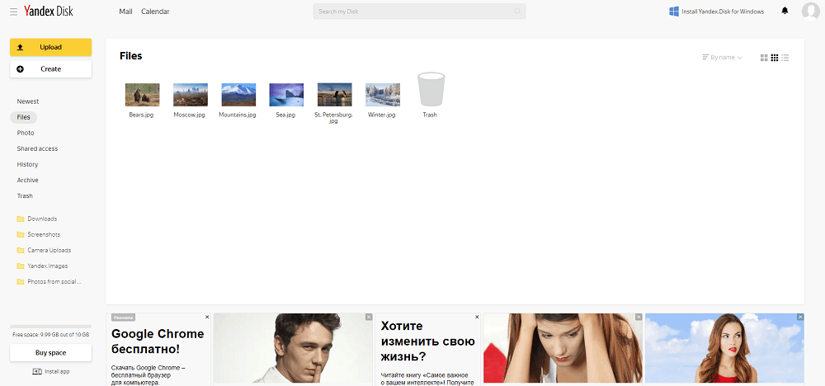The image size is (825, 386).
Task: Select small tiles grid view
Action: 775,58
